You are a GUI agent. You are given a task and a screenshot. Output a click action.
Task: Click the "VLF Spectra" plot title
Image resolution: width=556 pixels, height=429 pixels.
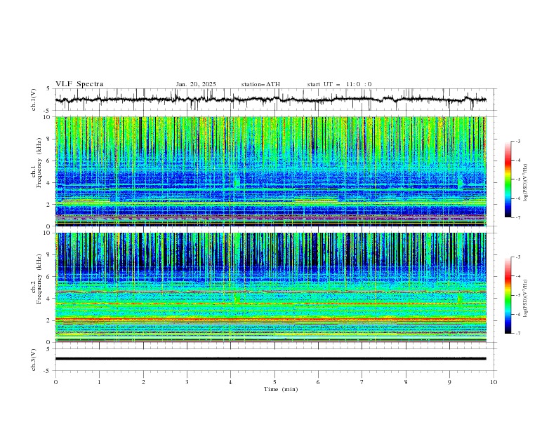[79, 84]
